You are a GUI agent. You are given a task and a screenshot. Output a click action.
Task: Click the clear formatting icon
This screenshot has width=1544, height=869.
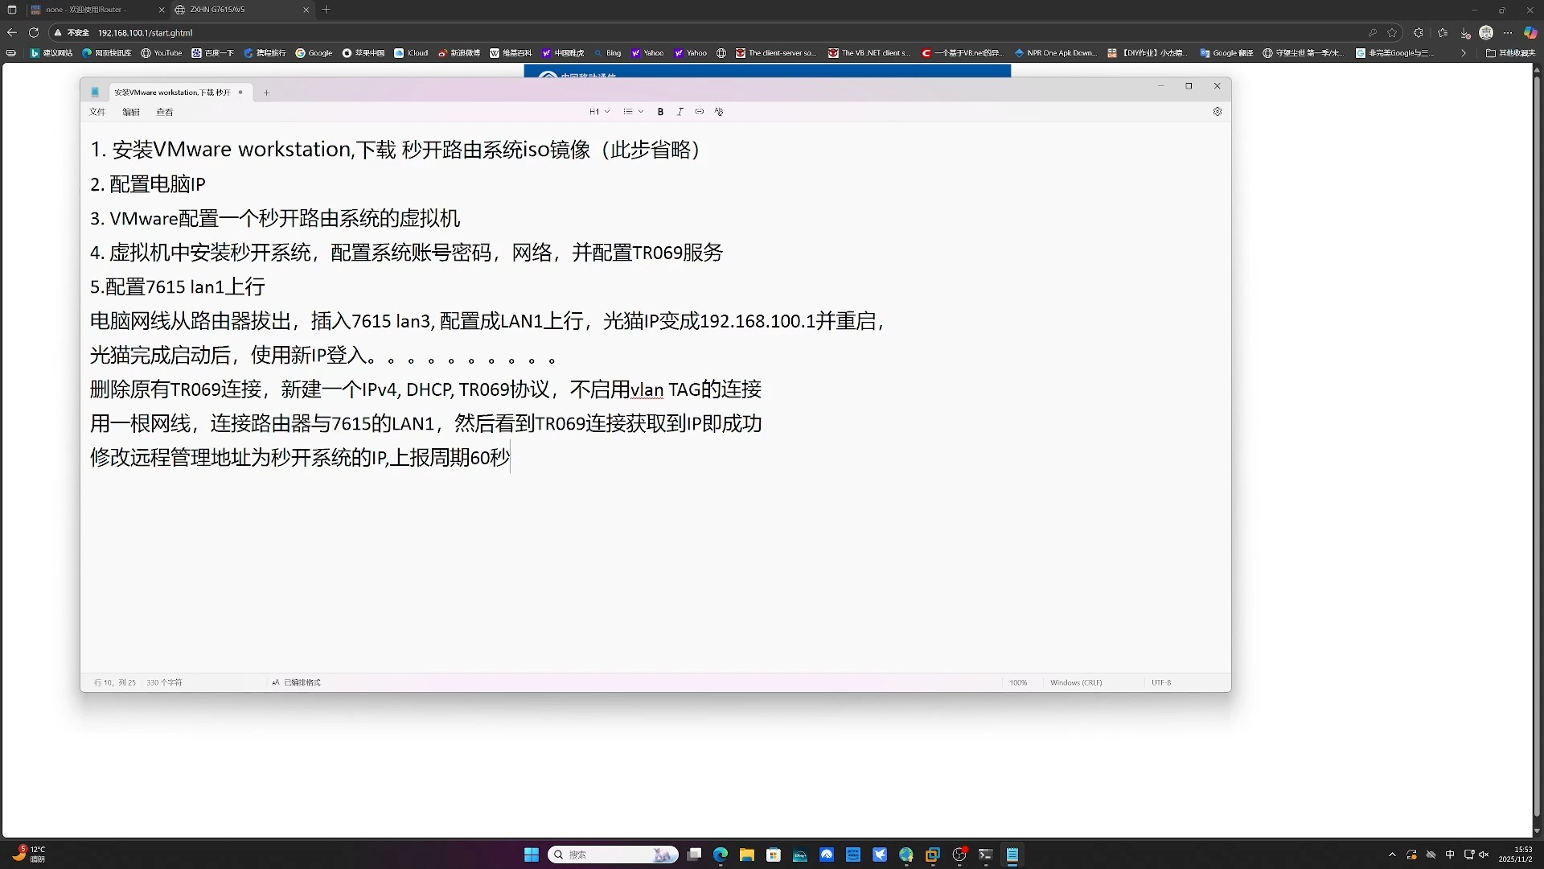(x=719, y=112)
